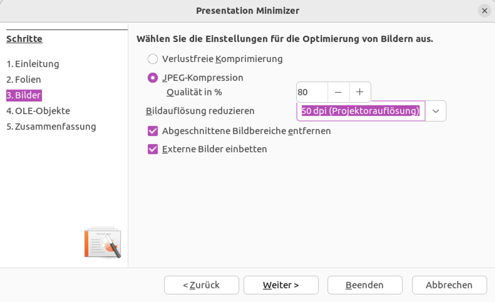Image resolution: width=495 pixels, height=302 pixels.
Task: Select JPEG-Kompression radio button
Action: tap(153, 77)
